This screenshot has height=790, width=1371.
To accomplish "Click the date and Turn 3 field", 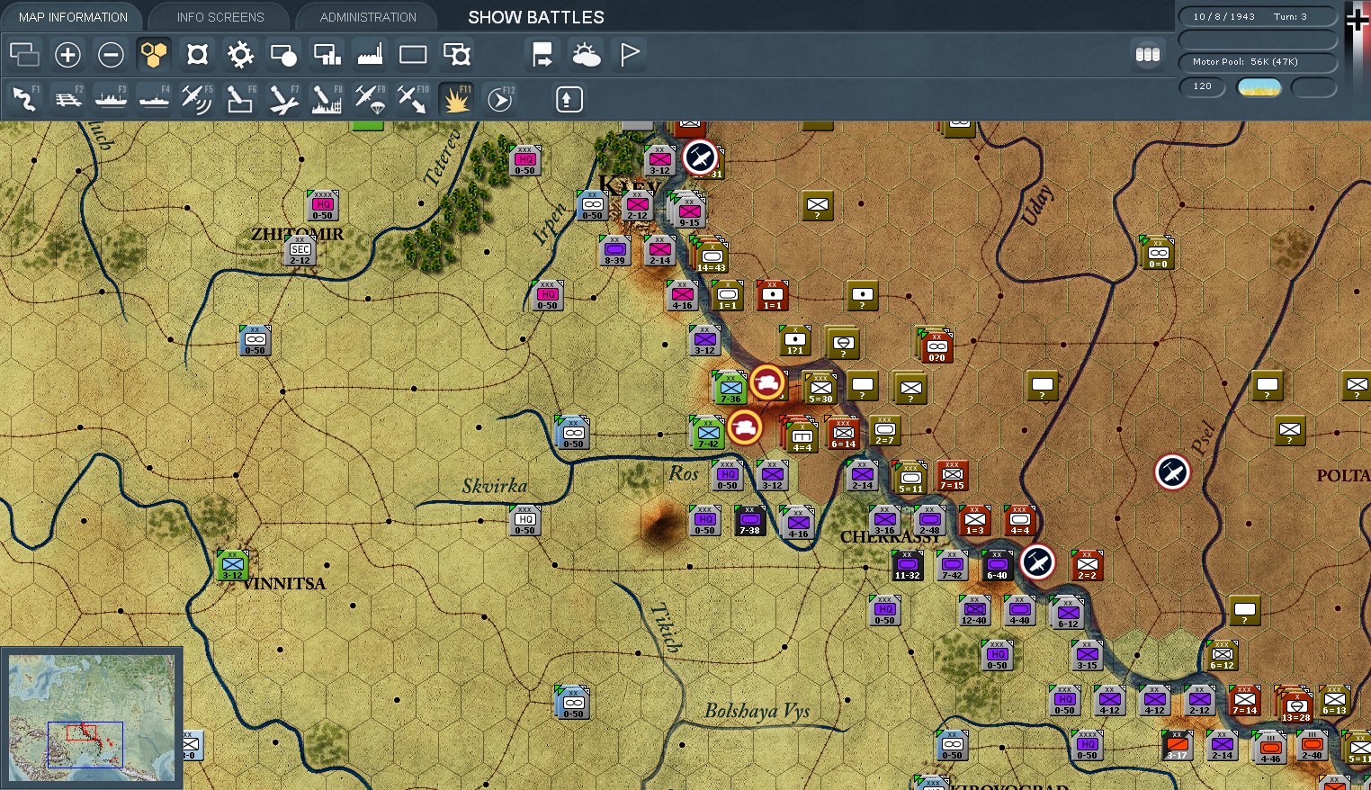I will (1258, 17).
